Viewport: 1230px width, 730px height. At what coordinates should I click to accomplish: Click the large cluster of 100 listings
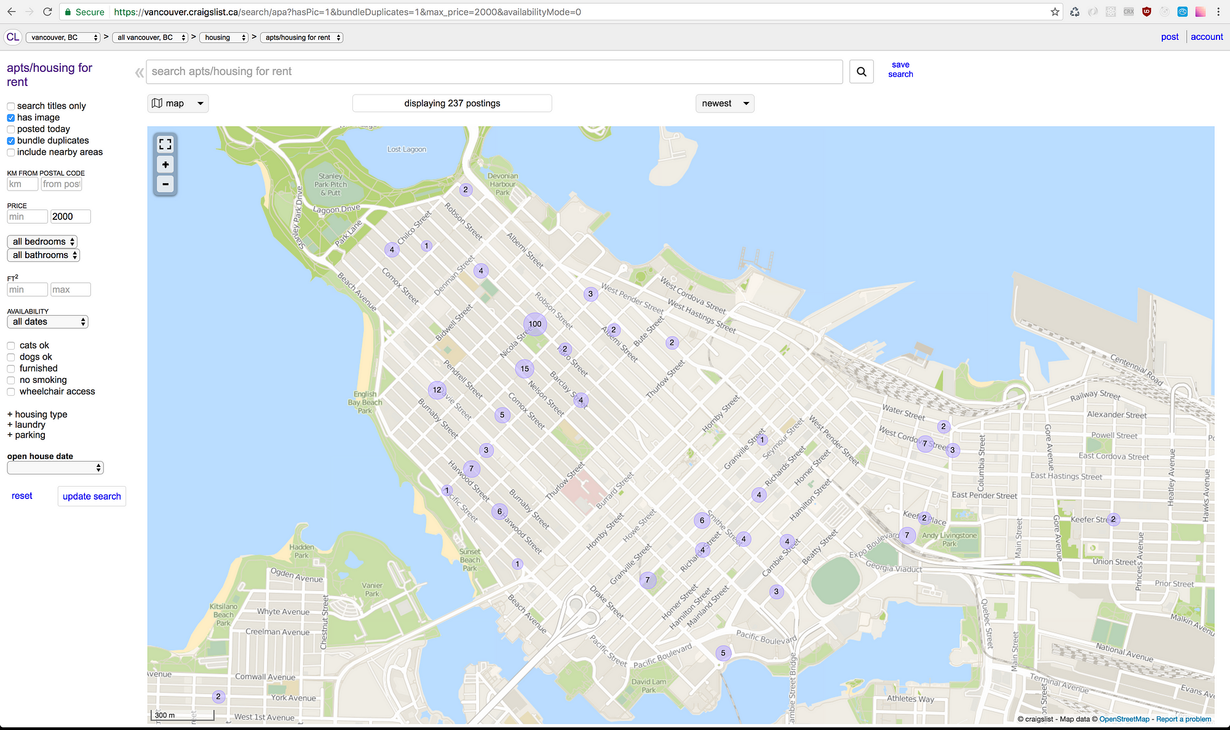[535, 324]
